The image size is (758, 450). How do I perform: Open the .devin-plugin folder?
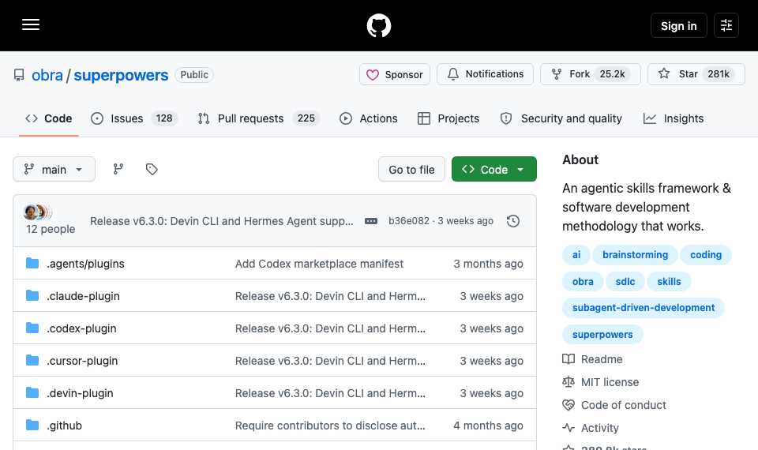[80, 393]
